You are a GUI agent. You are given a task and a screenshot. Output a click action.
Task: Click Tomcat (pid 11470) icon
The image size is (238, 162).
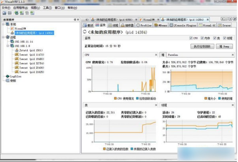[x=17, y=55]
